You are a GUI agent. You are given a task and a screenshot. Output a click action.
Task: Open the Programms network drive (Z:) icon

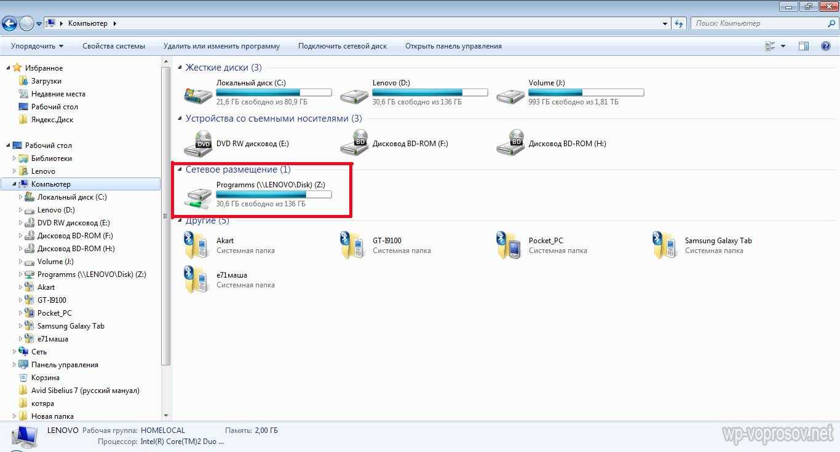198,197
